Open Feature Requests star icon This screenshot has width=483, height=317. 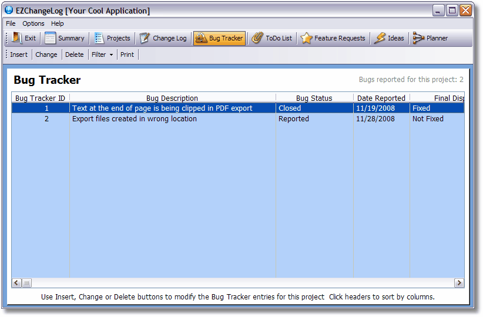(306, 38)
